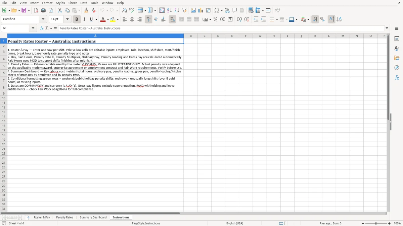The width and height of the screenshot is (403, 226).
Task: Insert Pivot Table icon
Action: coord(208,10)
